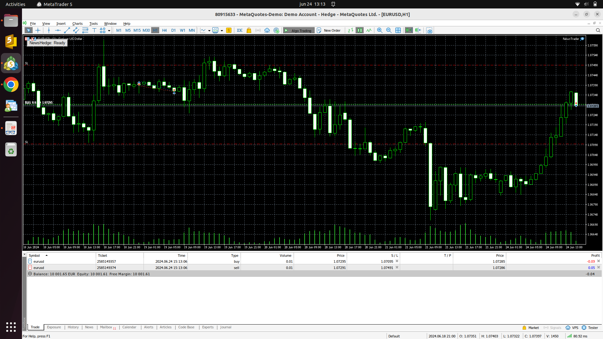Zoom in on the chart

(x=380, y=30)
